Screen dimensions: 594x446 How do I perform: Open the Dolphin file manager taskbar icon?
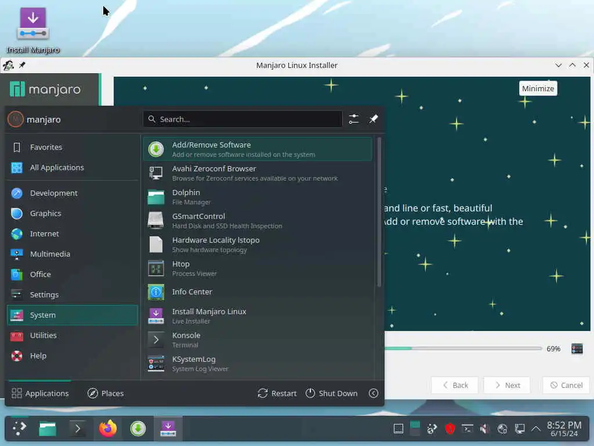coord(48,429)
